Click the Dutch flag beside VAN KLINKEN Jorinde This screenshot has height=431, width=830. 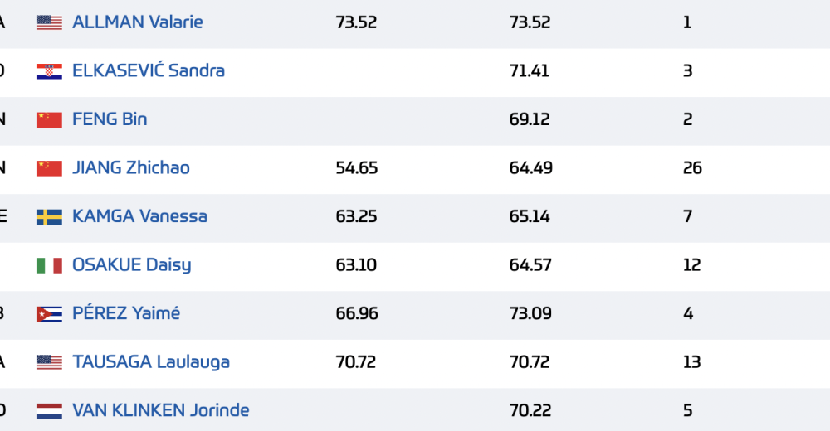pyautogui.click(x=49, y=411)
